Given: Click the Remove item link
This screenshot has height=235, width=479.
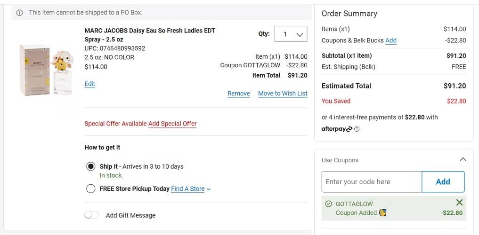Looking at the screenshot, I should click(238, 94).
